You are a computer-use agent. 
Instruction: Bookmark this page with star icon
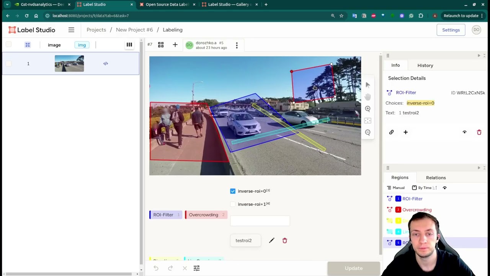[341, 16]
